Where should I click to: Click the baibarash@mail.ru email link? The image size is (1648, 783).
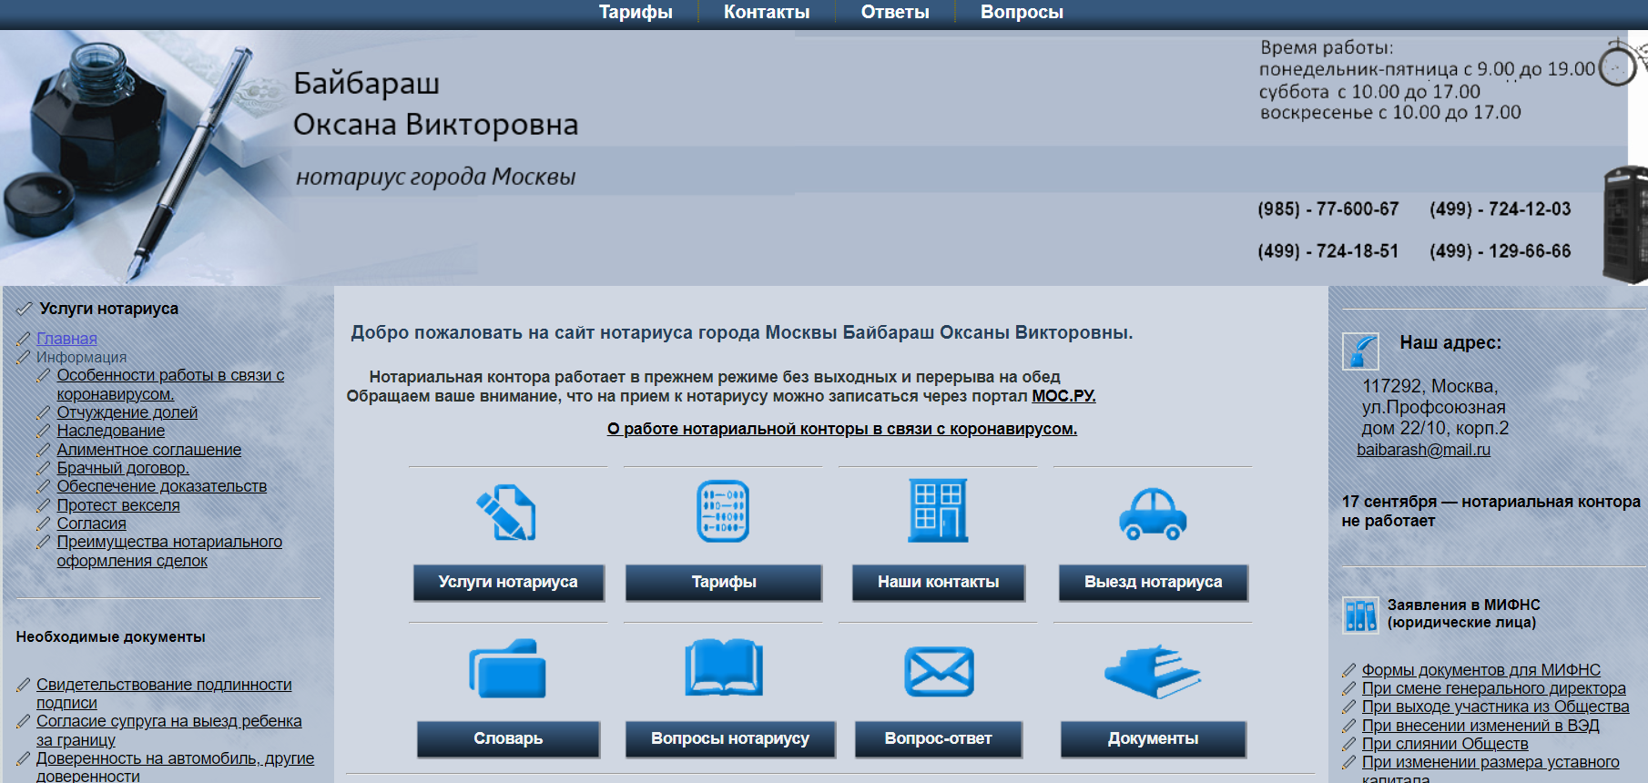click(1423, 450)
